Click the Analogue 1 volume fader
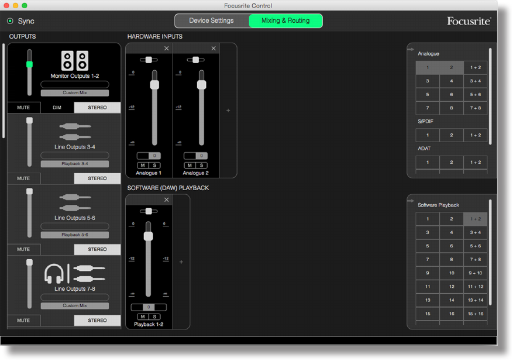 pyautogui.click(x=155, y=85)
